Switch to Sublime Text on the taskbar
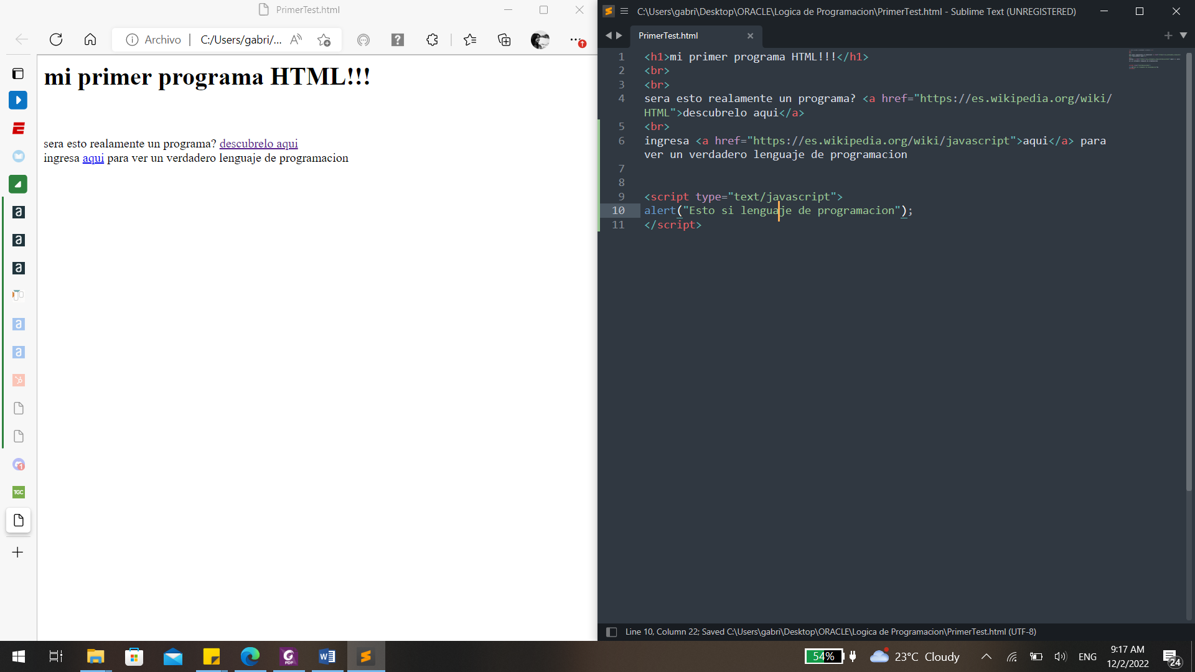The width and height of the screenshot is (1195, 672). pyautogui.click(x=366, y=656)
